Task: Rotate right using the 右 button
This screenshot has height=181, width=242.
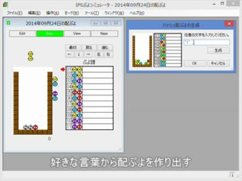Action: point(108,54)
